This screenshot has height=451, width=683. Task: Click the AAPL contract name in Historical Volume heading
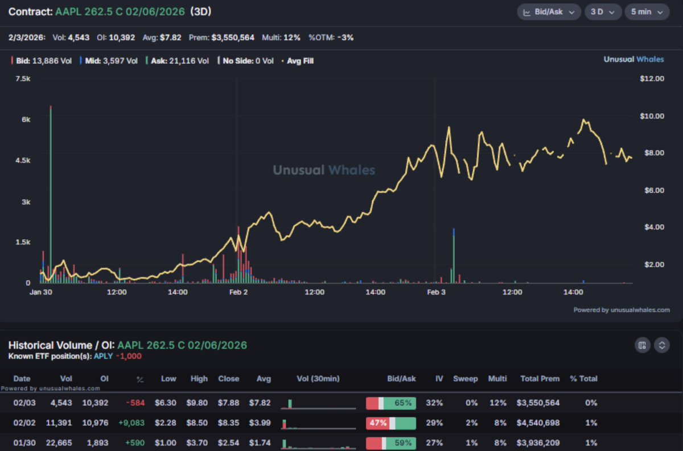182,345
